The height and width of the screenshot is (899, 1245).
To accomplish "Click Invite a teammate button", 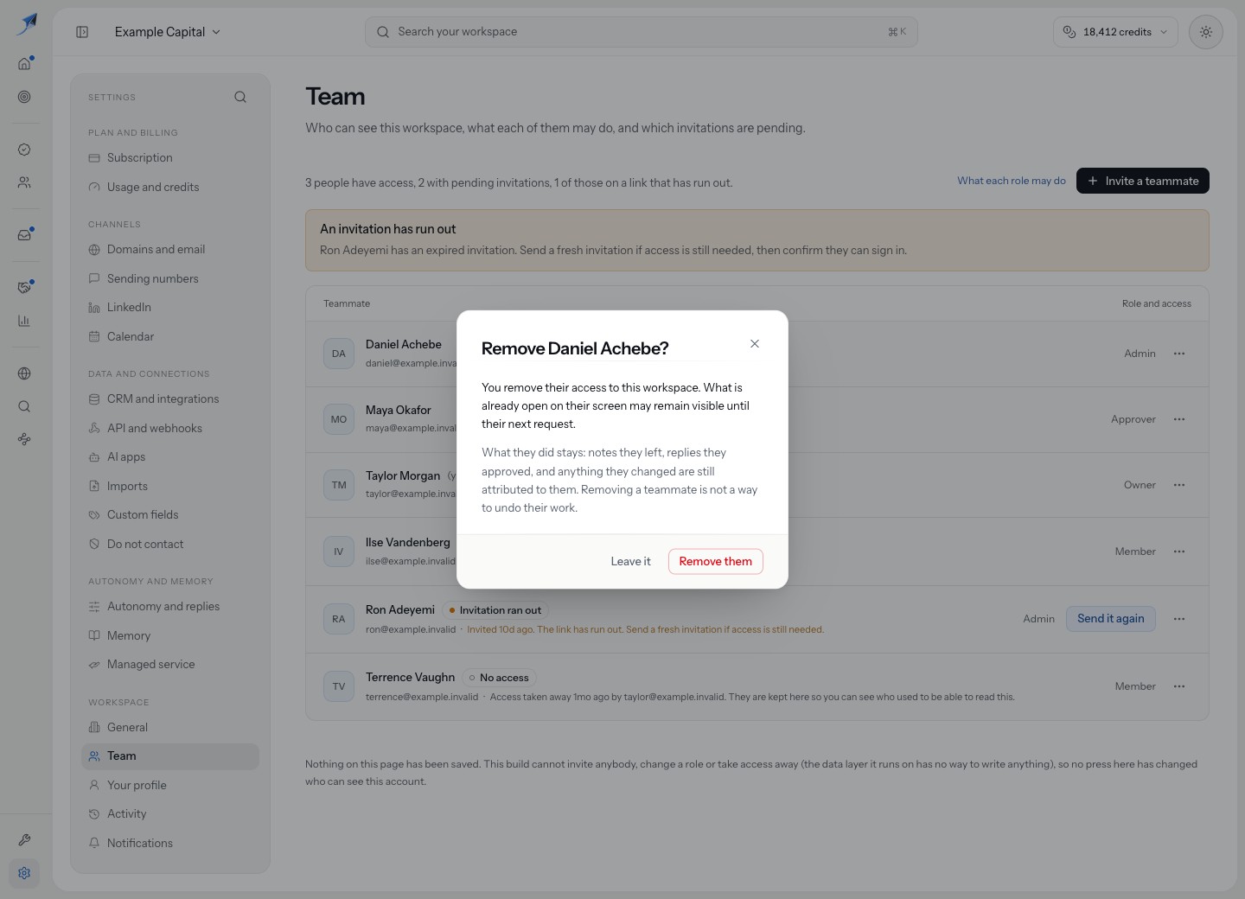I will tap(1142, 181).
